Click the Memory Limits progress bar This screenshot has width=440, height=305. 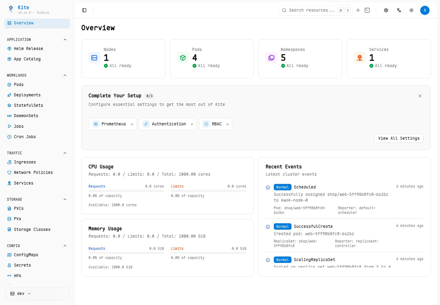click(x=209, y=253)
